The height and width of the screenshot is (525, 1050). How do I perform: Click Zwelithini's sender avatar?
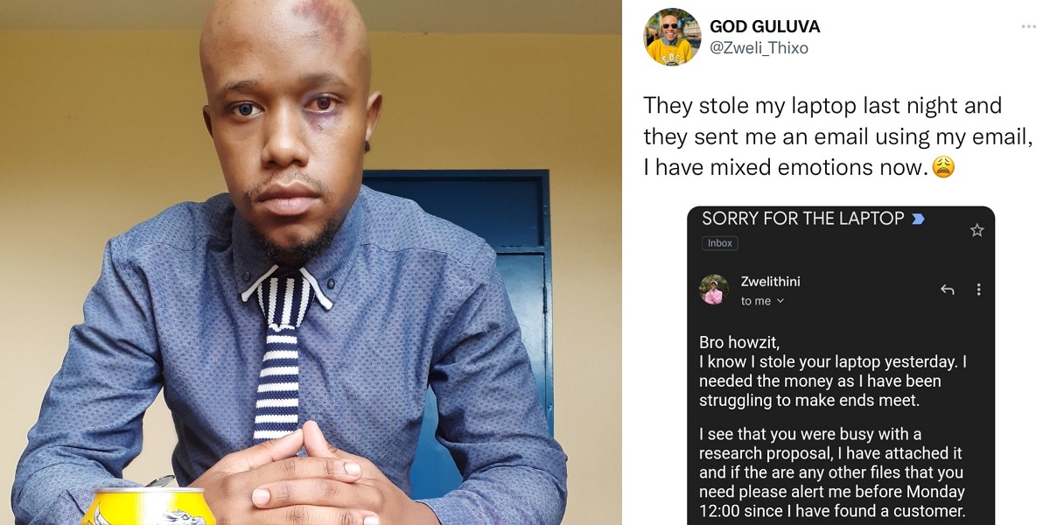tap(714, 290)
